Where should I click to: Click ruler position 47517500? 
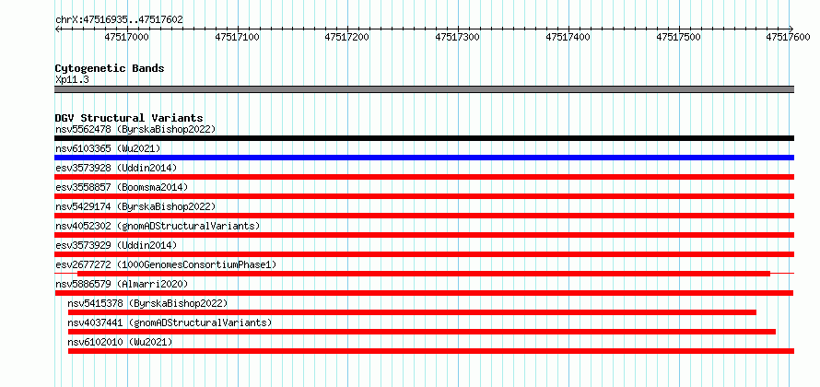678,37
